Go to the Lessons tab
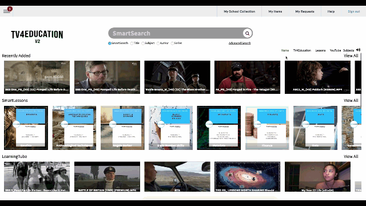Viewport: 366px width, 206px height. (x=320, y=50)
